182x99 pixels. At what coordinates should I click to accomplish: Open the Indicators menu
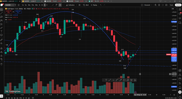[x=70, y=5]
